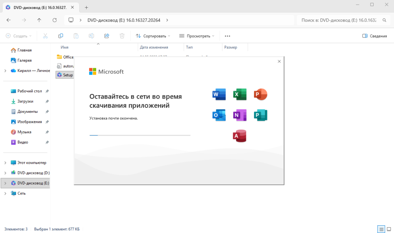Toggle the Сведения details pane

(x=374, y=36)
